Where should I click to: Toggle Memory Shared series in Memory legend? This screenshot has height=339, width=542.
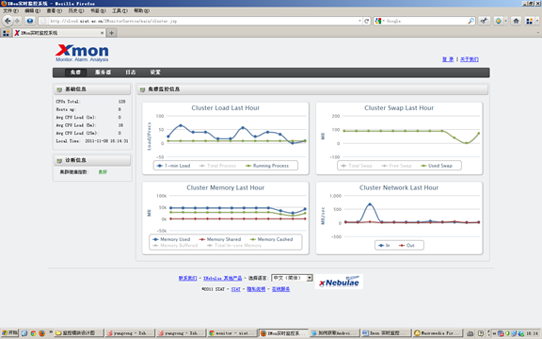point(220,239)
